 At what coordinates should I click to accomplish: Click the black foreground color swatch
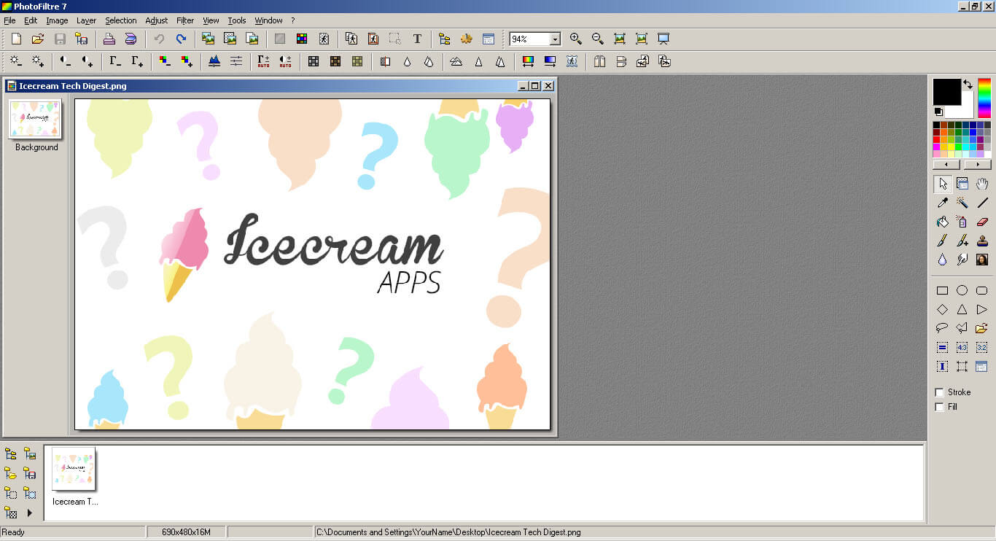tap(946, 91)
